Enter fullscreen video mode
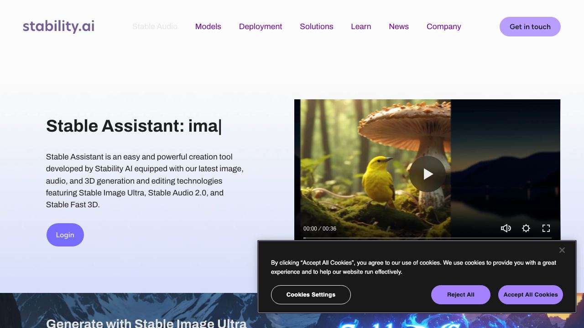The image size is (584, 328). pos(546,228)
